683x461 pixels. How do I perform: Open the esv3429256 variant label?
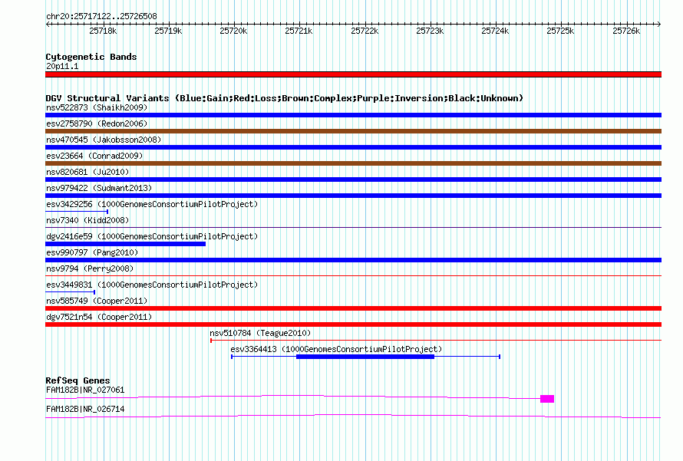[x=152, y=204]
